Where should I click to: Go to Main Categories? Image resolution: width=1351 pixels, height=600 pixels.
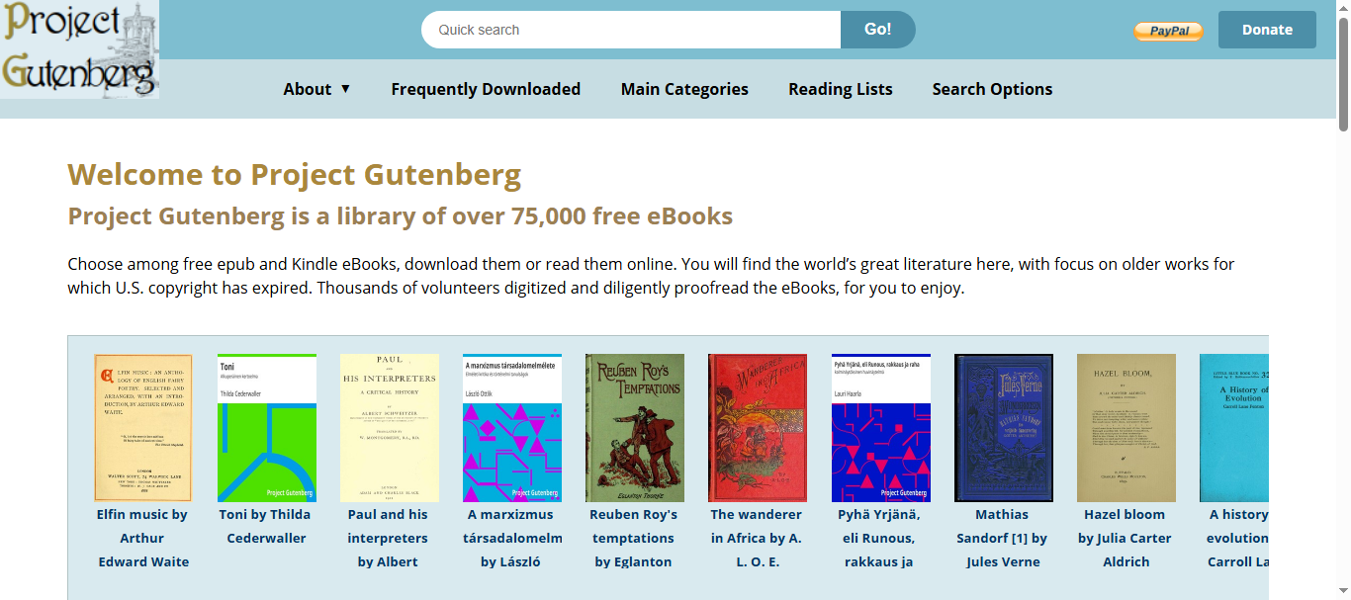click(x=684, y=89)
